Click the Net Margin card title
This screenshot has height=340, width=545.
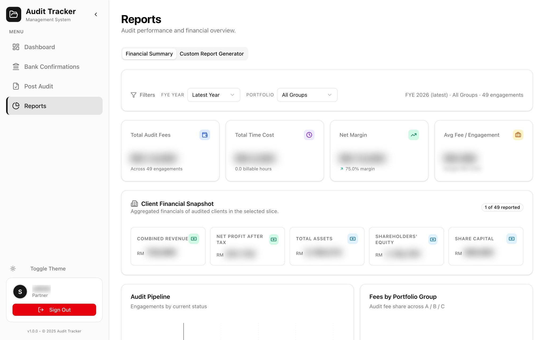(x=353, y=135)
